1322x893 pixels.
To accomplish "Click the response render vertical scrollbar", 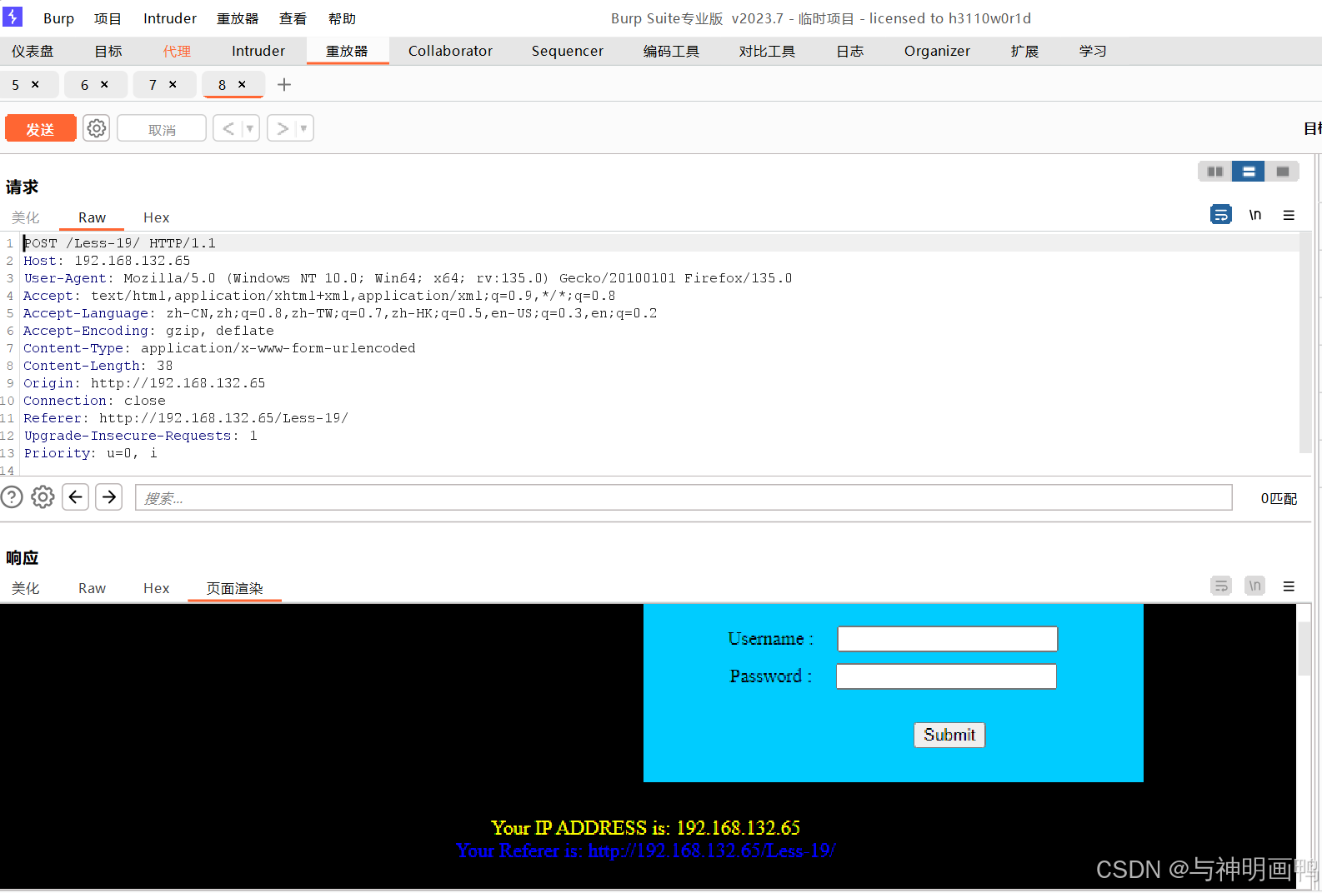I will point(1304,650).
